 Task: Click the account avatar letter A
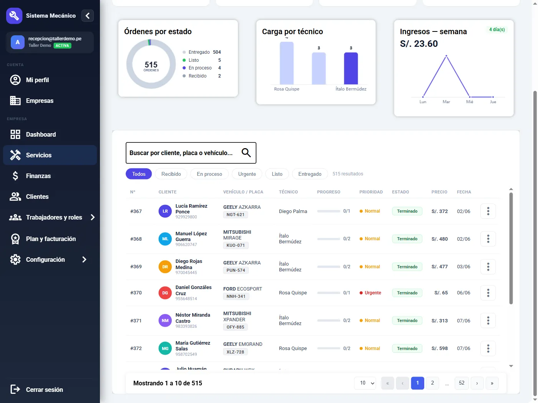[17, 42]
